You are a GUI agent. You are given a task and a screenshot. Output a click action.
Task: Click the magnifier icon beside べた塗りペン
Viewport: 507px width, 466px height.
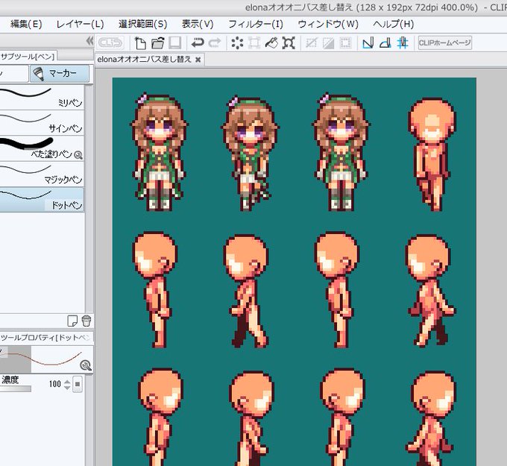click(x=78, y=155)
